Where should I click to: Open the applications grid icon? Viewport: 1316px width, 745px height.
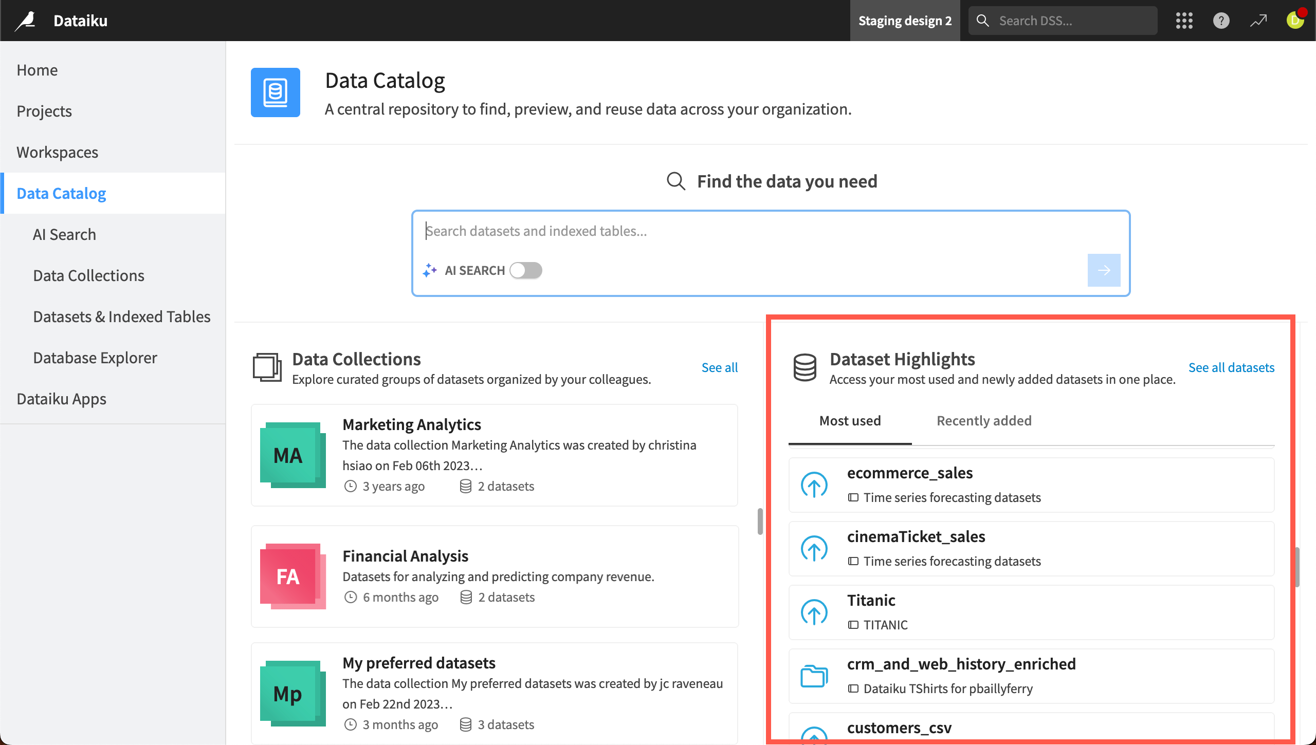[x=1184, y=21]
